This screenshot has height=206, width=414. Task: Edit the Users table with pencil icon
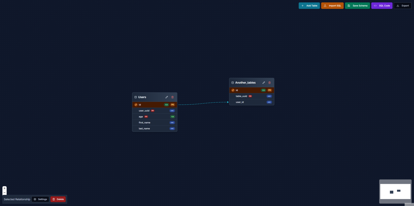(167, 97)
